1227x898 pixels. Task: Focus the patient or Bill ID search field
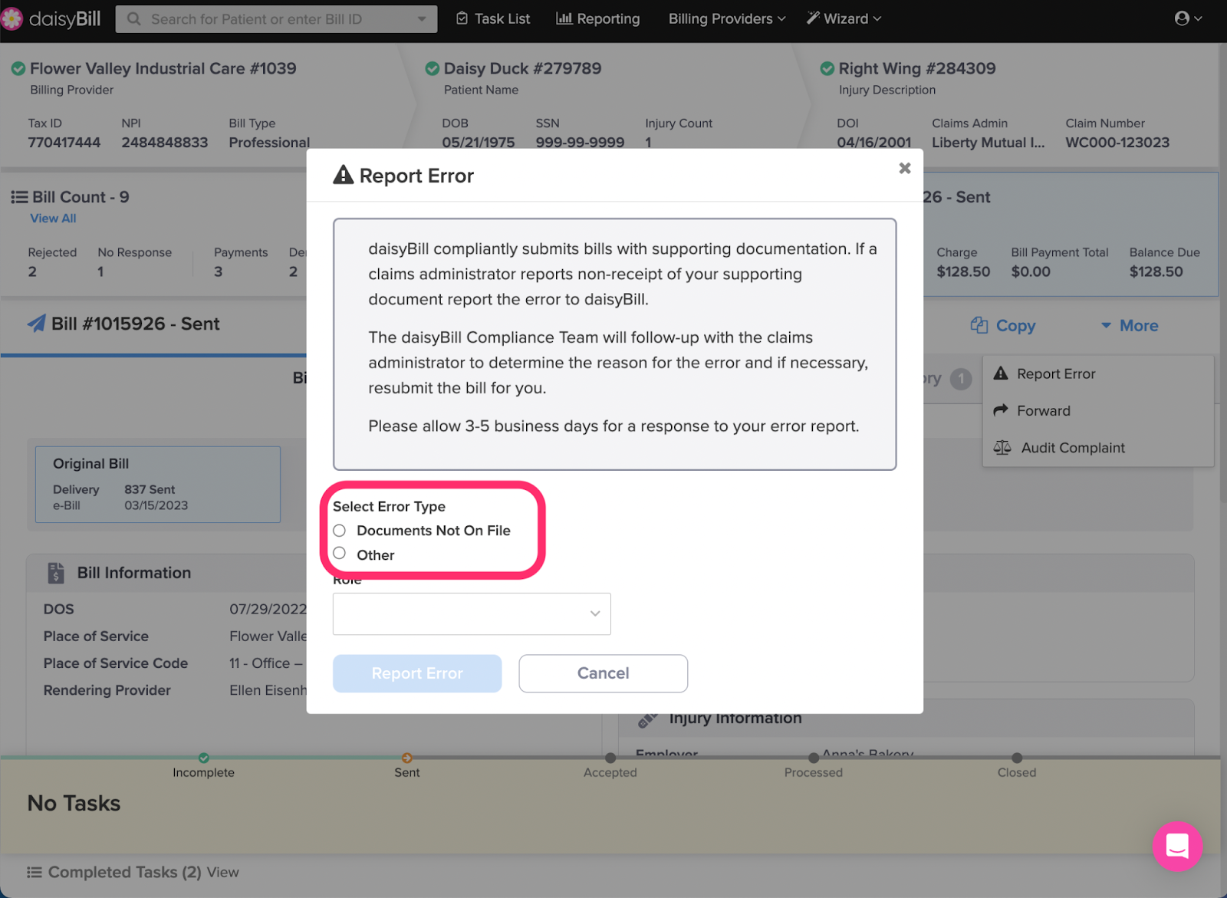click(276, 19)
